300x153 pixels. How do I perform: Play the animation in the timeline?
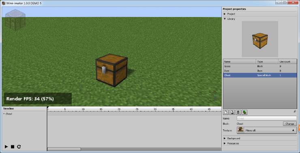point(6,147)
